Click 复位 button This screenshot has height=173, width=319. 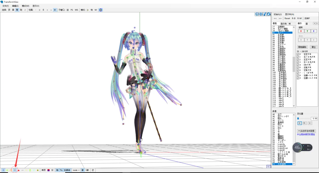pyautogui.click(x=314, y=47)
